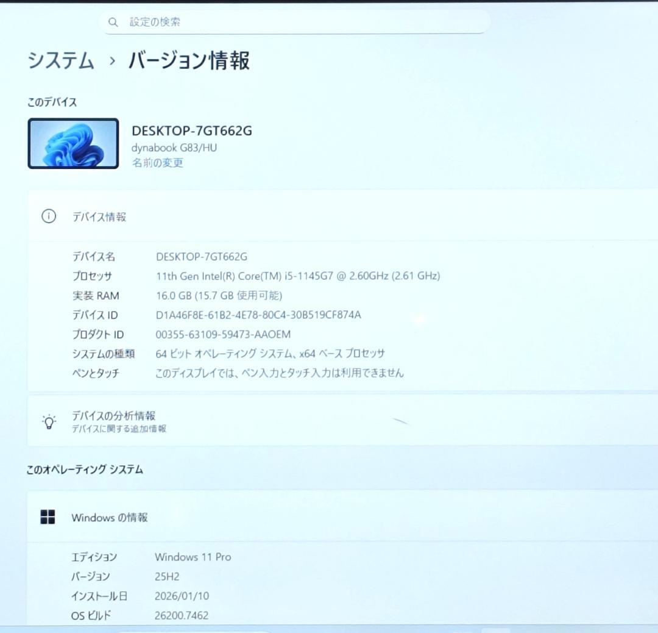Select the バージョン情報 page title
The image size is (658, 633).
(188, 60)
